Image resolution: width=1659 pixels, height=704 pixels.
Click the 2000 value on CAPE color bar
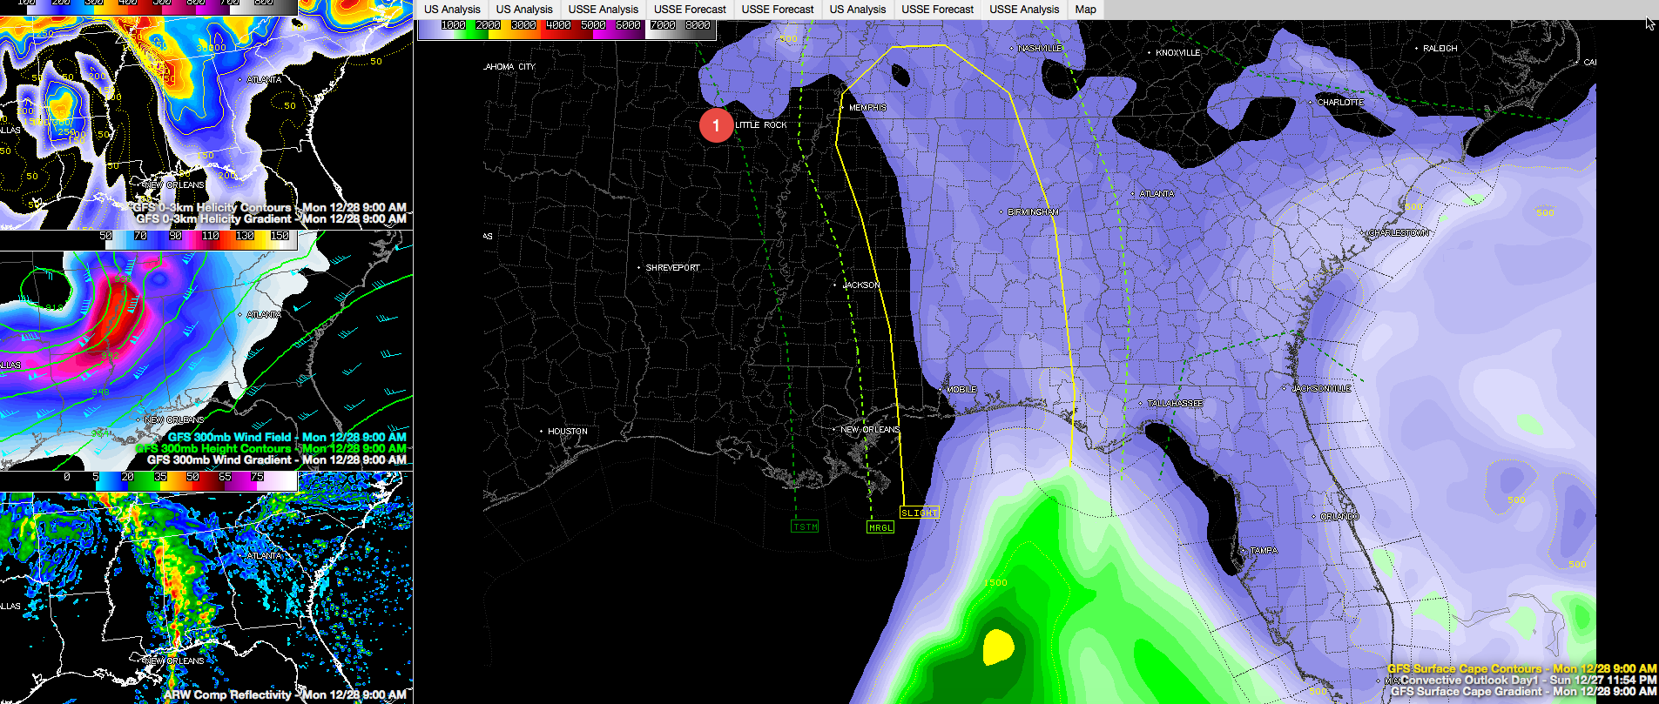488,25
